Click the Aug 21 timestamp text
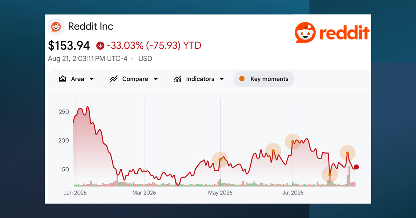The width and height of the screenshot is (416, 218). click(87, 58)
